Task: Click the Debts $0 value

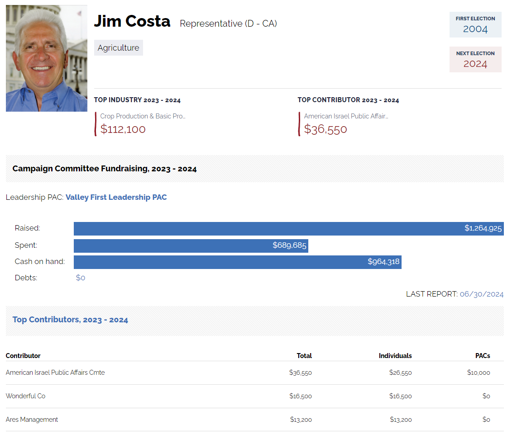Action: coord(81,278)
